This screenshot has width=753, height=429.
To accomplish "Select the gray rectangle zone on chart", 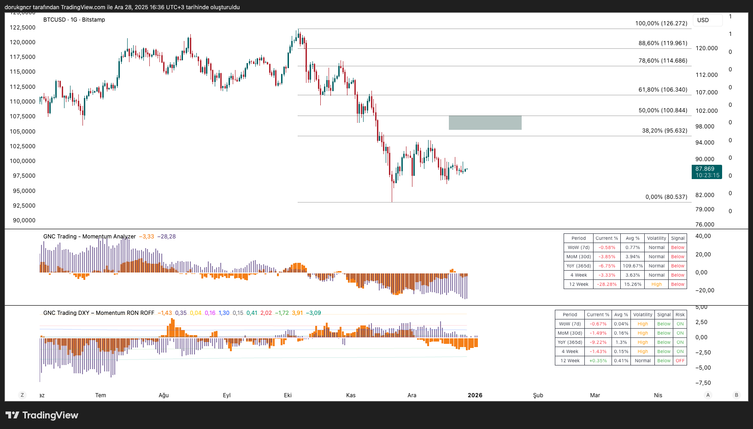I will (485, 123).
